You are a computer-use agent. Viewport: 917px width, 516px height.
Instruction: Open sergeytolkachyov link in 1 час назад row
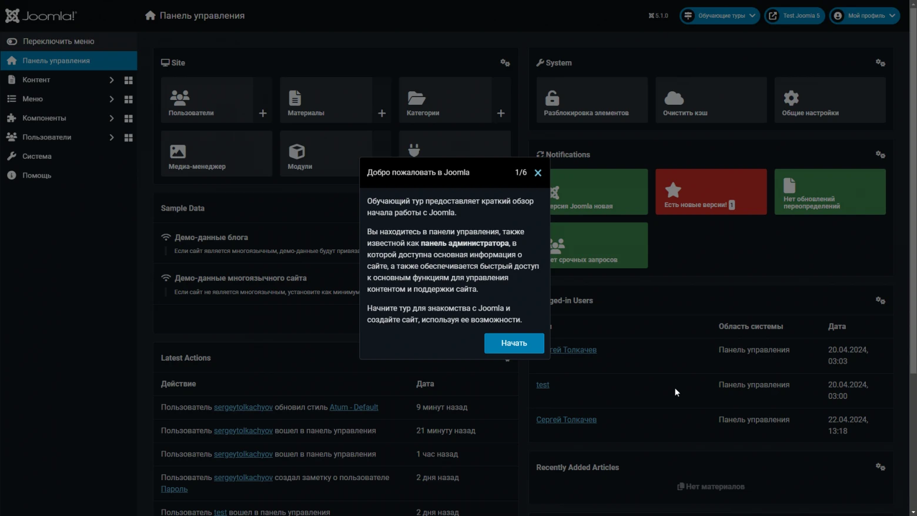click(x=243, y=454)
